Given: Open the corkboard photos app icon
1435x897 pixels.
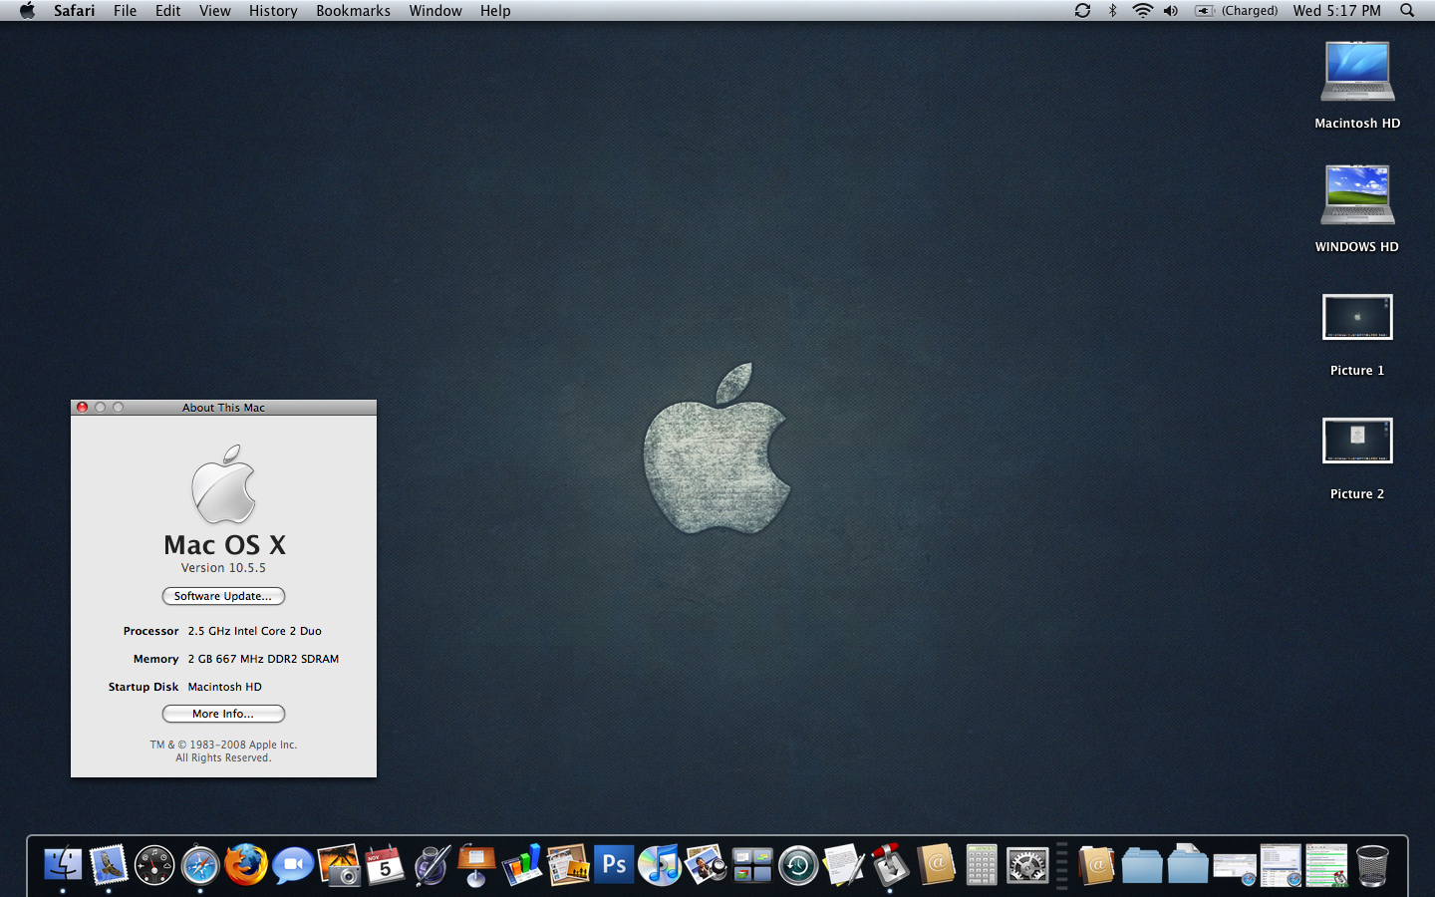Looking at the screenshot, I should coord(568,864).
